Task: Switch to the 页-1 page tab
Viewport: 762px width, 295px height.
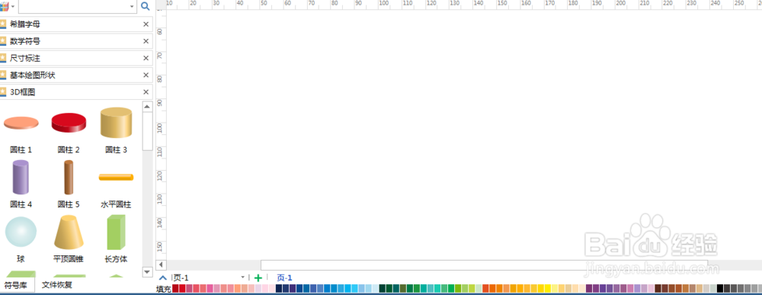Action: point(284,278)
